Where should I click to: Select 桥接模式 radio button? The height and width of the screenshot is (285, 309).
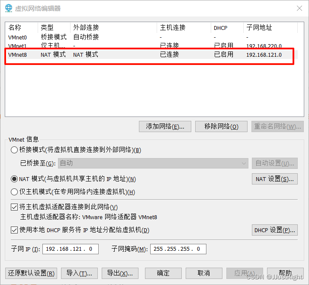click(x=14, y=150)
